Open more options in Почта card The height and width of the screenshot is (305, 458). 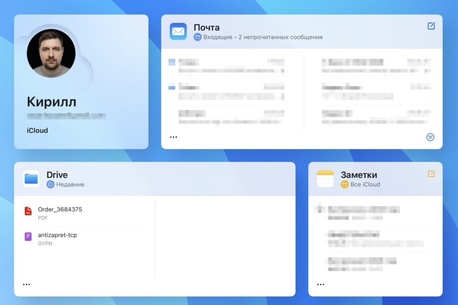coord(174,137)
